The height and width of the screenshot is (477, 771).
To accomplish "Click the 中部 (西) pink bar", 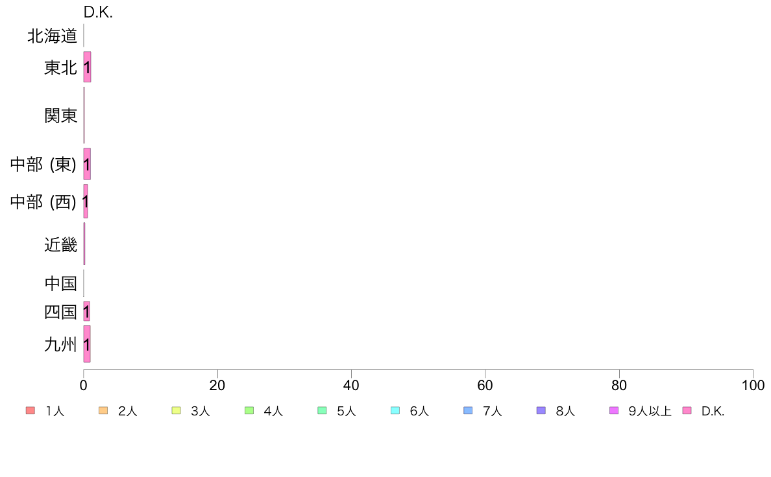I will click(86, 201).
